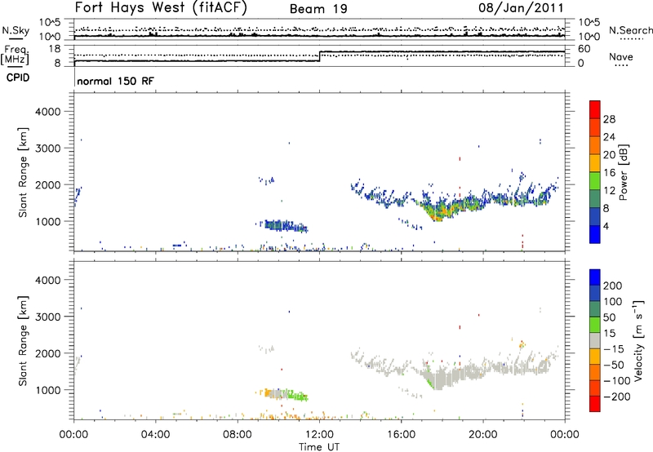
Task: Click the 'Nave' legend label
Action: (621, 57)
